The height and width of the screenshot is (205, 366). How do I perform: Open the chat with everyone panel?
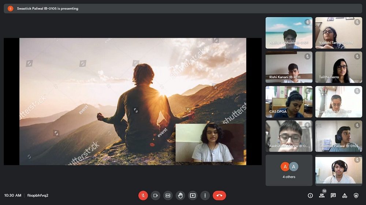pos(333,196)
